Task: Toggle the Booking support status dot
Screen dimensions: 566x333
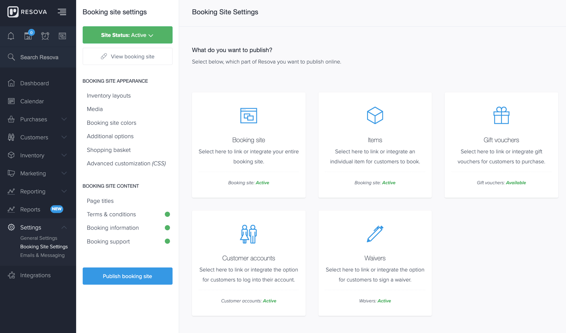Action: coord(167,241)
